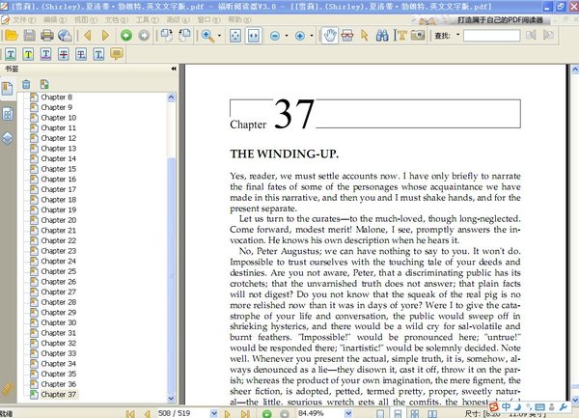This screenshot has height=418, width=579.
Task: Open the 工具 (Tools) menu
Action: pyautogui.click(x=148, y=19)
